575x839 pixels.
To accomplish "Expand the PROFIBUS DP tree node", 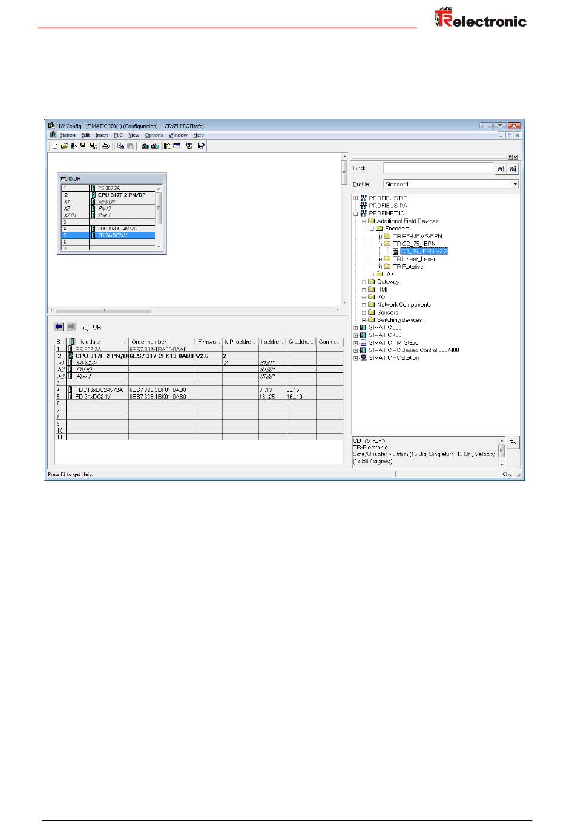I will click(356, 198).
